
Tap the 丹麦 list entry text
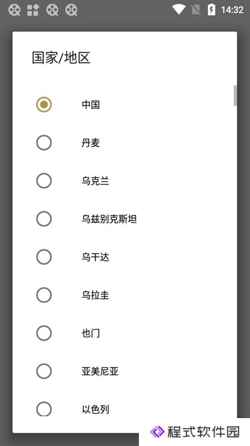tap(91, 143)
